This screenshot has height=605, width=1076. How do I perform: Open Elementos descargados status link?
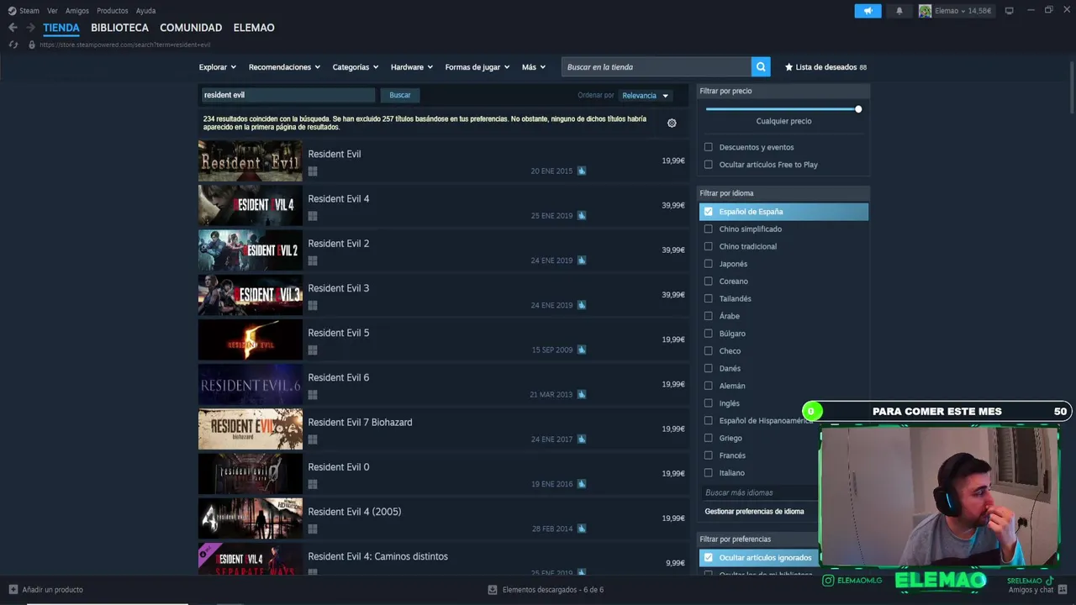[x=545, y=589]
